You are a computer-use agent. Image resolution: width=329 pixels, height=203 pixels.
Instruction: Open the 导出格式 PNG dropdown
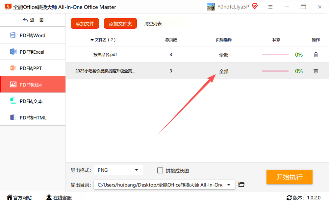[x=118, y=170]
